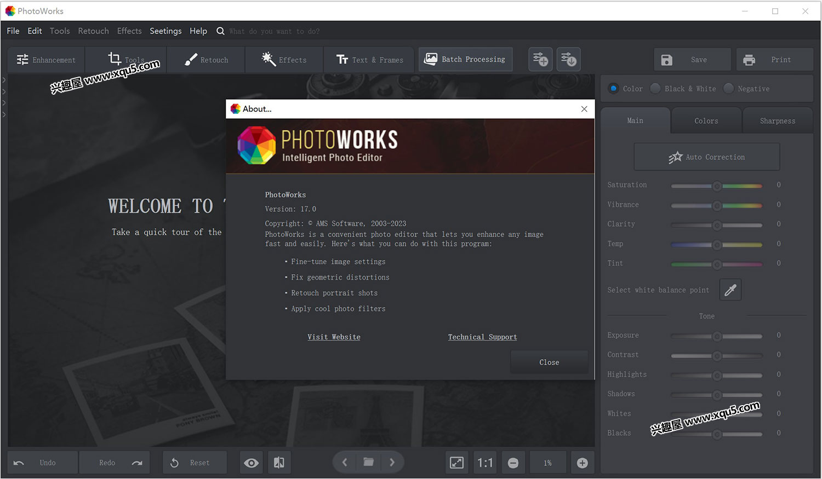Close the About dialog with Close button
Image resolution: width=822 pixels, height=479 pixels.
[x=549, y=362]
